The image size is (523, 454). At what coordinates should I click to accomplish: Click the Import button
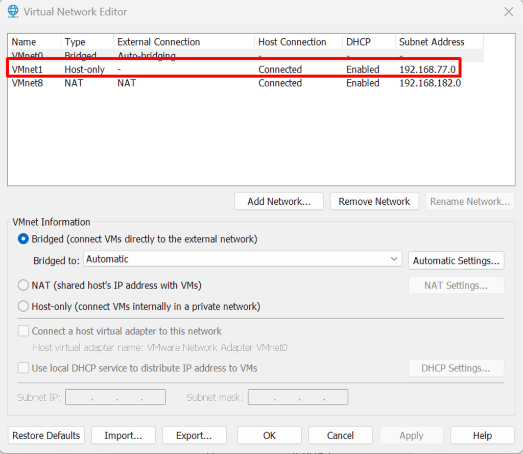point(123,435)
